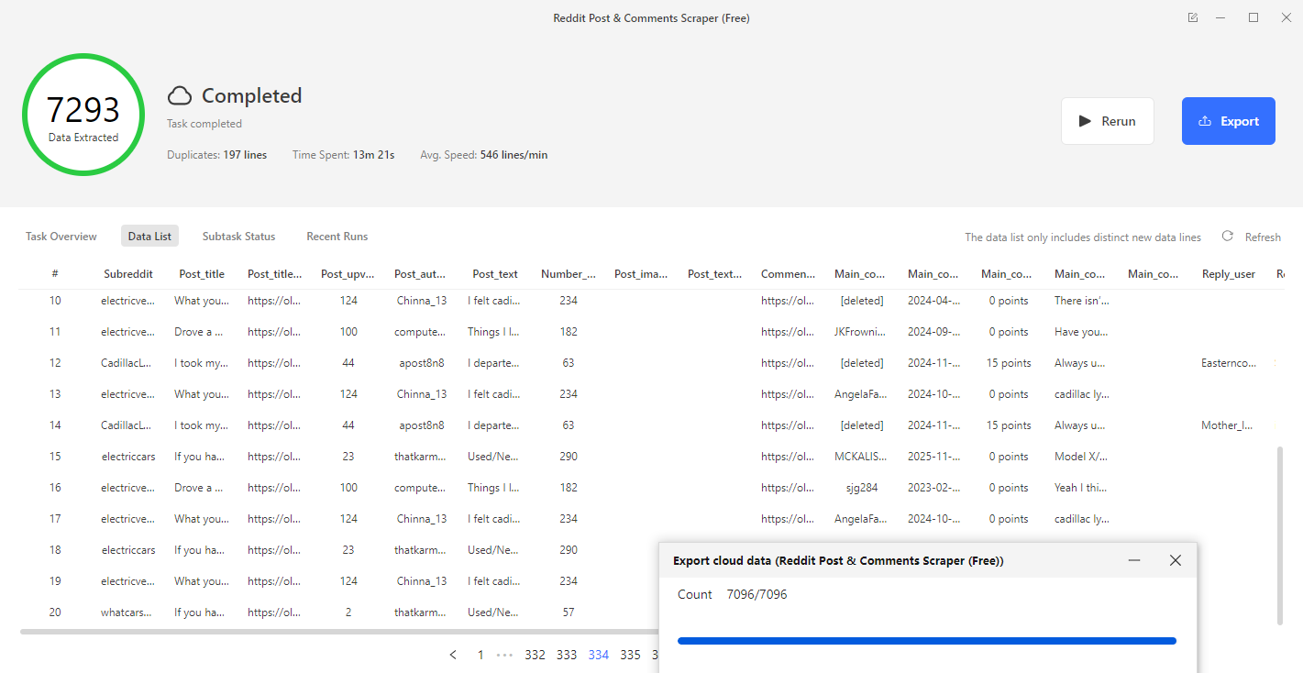Select row 12 with author apost8n8
Viewport: 1303px width, 673px height.
pyautogui.click(x=421, y=363)
